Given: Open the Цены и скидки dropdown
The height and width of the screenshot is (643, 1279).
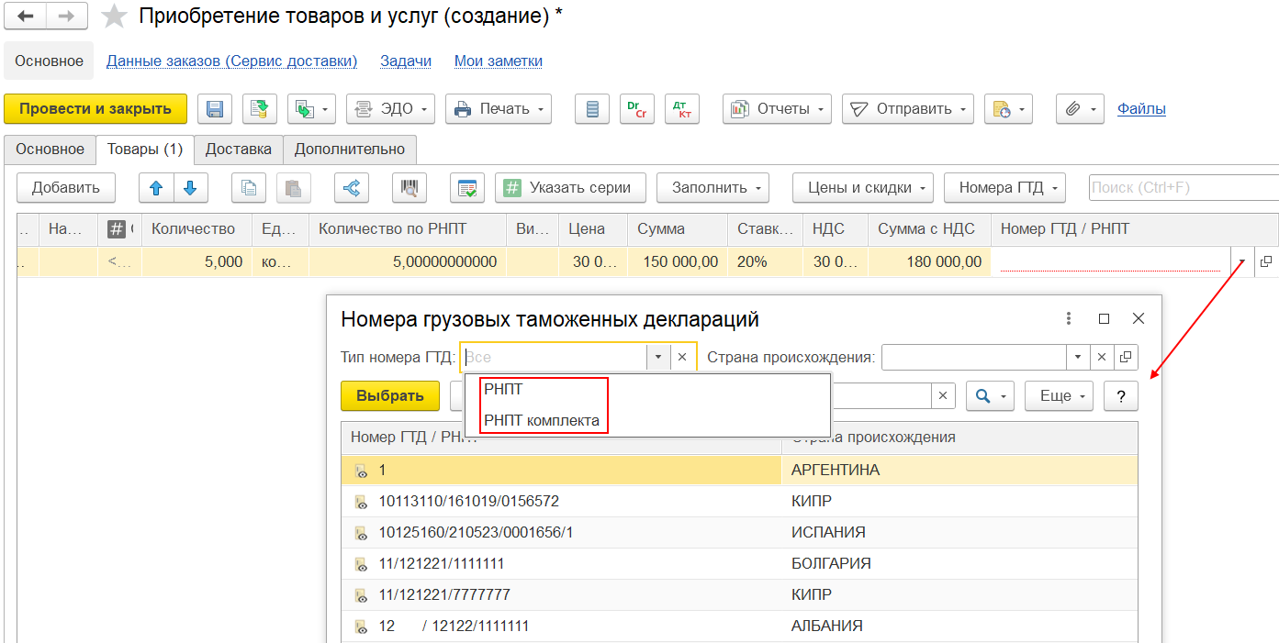Looking at the screenshot, I should (x=862, y=188).
